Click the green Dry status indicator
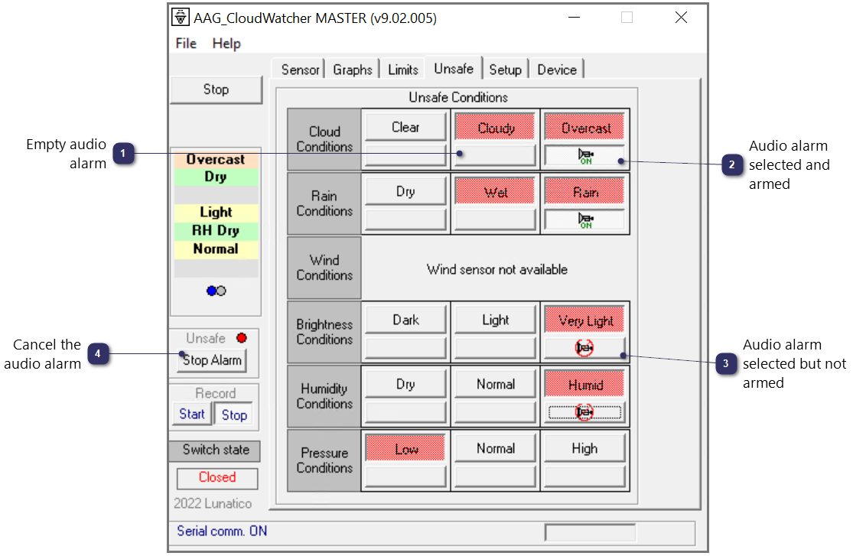Viewport: 853px width, 556px height. tap(216, 177)
